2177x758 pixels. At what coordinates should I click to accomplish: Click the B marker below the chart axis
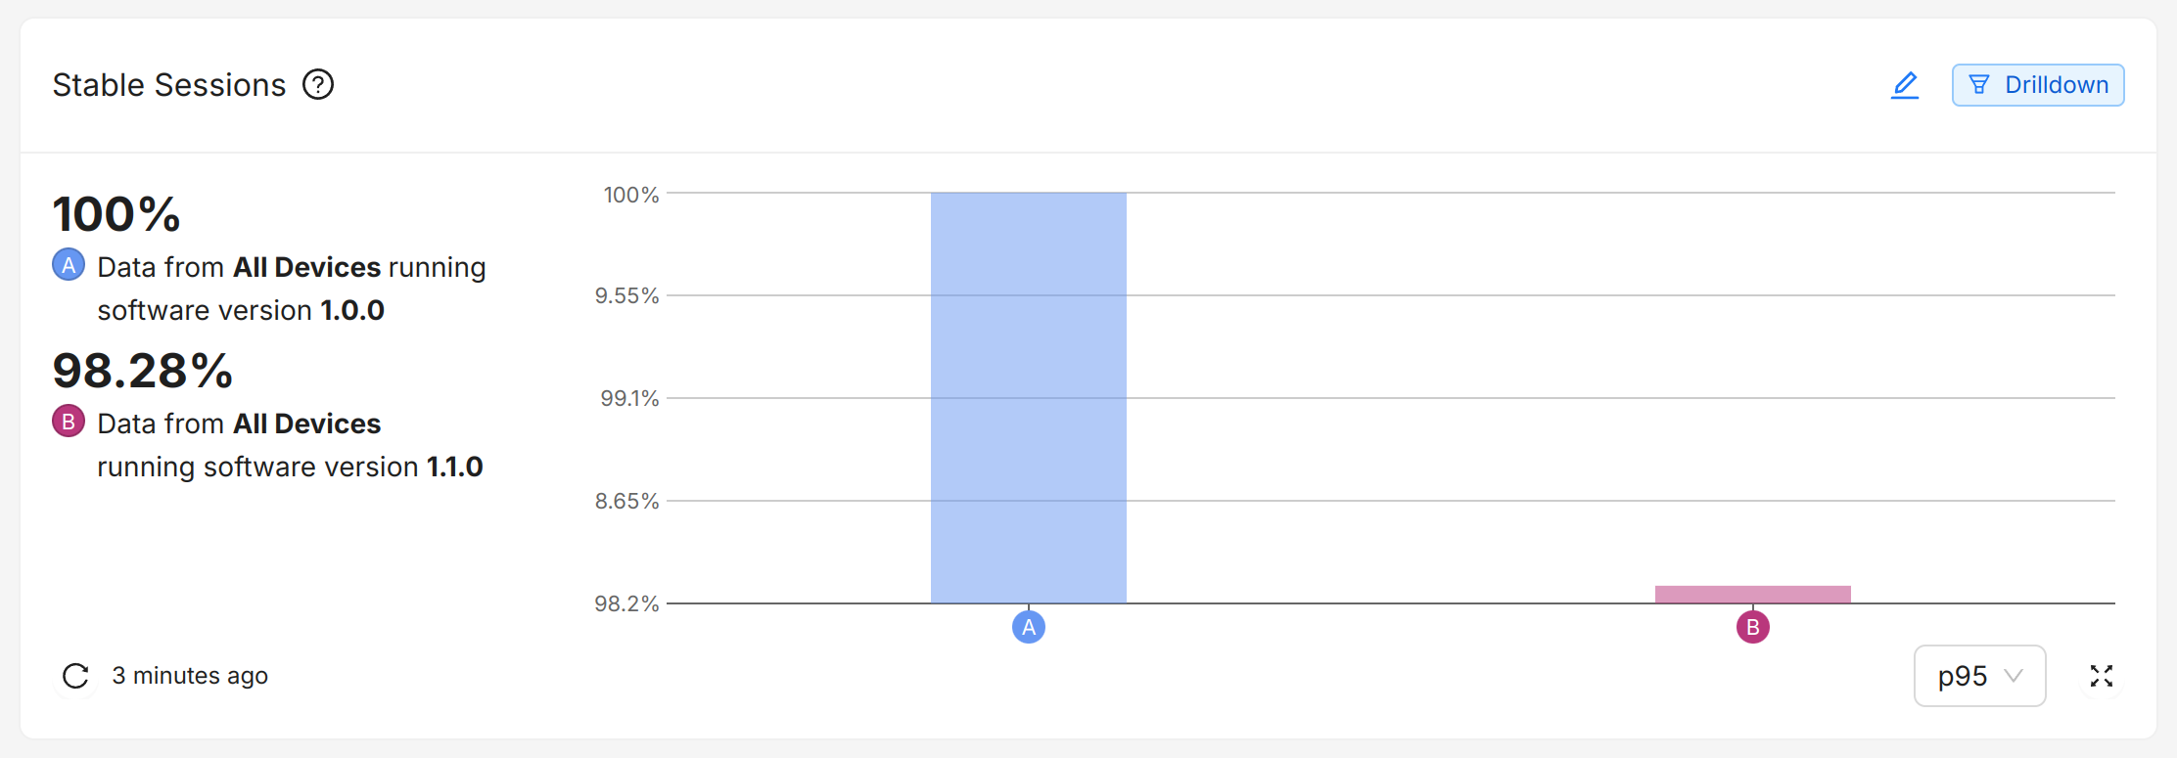[x=1753, y=627]
